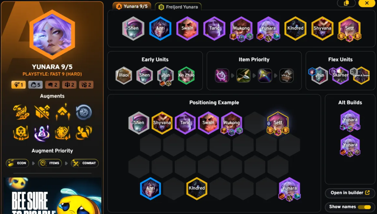Switch to the Freljord Yunara tab
Screen dimensions: 377x214
(x=178, y=7)
